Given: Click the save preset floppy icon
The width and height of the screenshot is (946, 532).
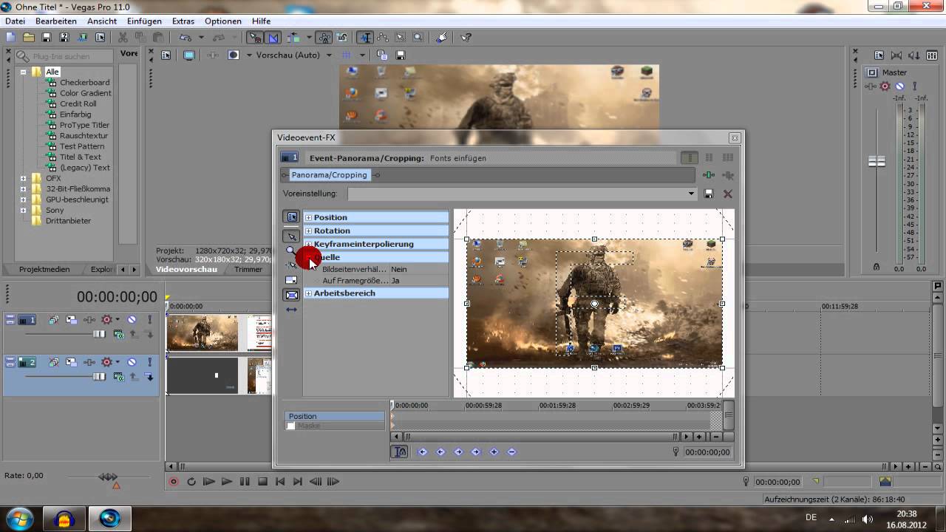Looking at the screenshot, I should click(709, 194).
